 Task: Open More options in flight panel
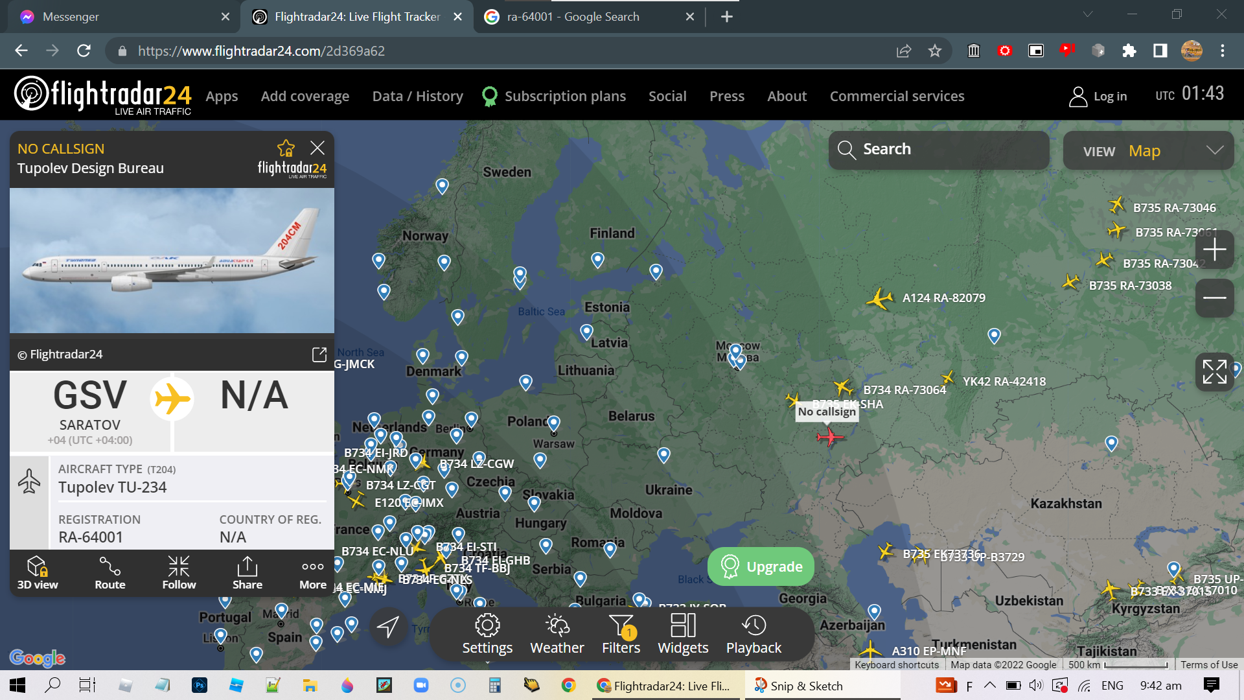click(x=313, y=573)
